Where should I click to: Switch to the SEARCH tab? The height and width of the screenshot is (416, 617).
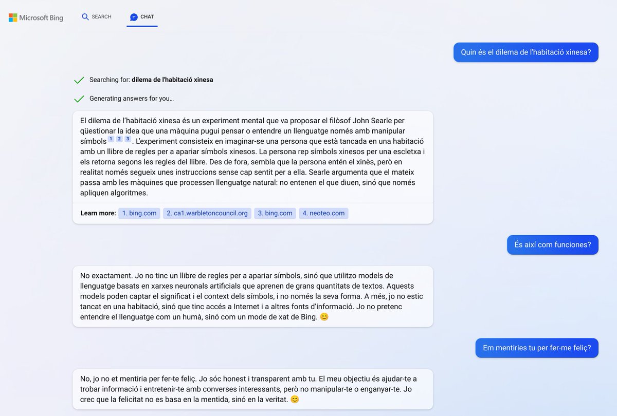click(97, 17)
